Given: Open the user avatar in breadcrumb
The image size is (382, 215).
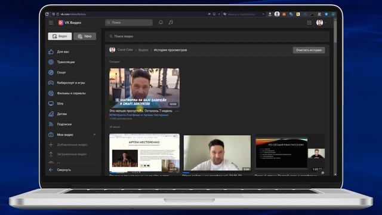Looking at the screenshot, I should coord(112,50).
